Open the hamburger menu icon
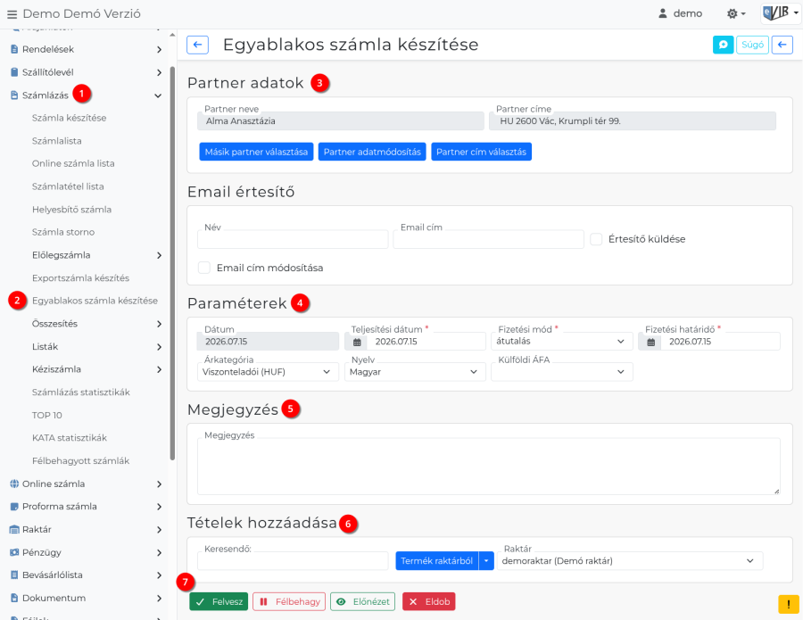 point(12,13)
